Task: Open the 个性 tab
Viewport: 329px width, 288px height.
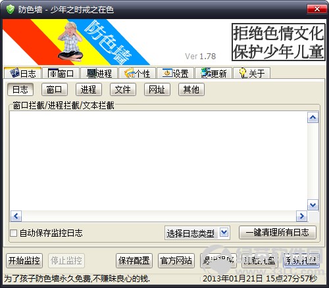Action: click(138, 73)
